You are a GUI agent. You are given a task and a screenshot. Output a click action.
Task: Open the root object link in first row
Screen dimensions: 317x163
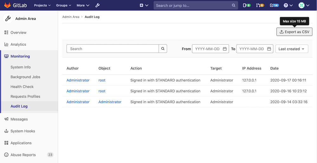pos(102,80)
